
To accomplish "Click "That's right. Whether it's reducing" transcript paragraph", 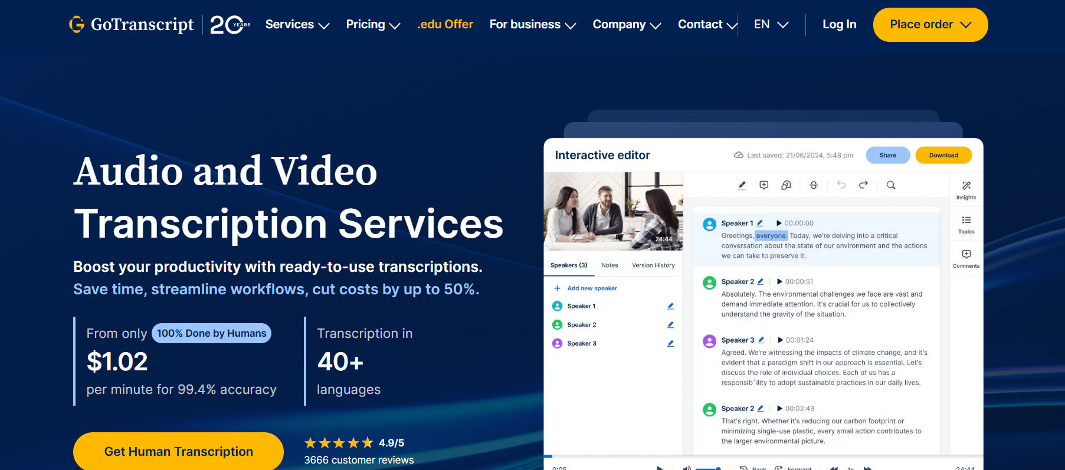I will (821, 431).
